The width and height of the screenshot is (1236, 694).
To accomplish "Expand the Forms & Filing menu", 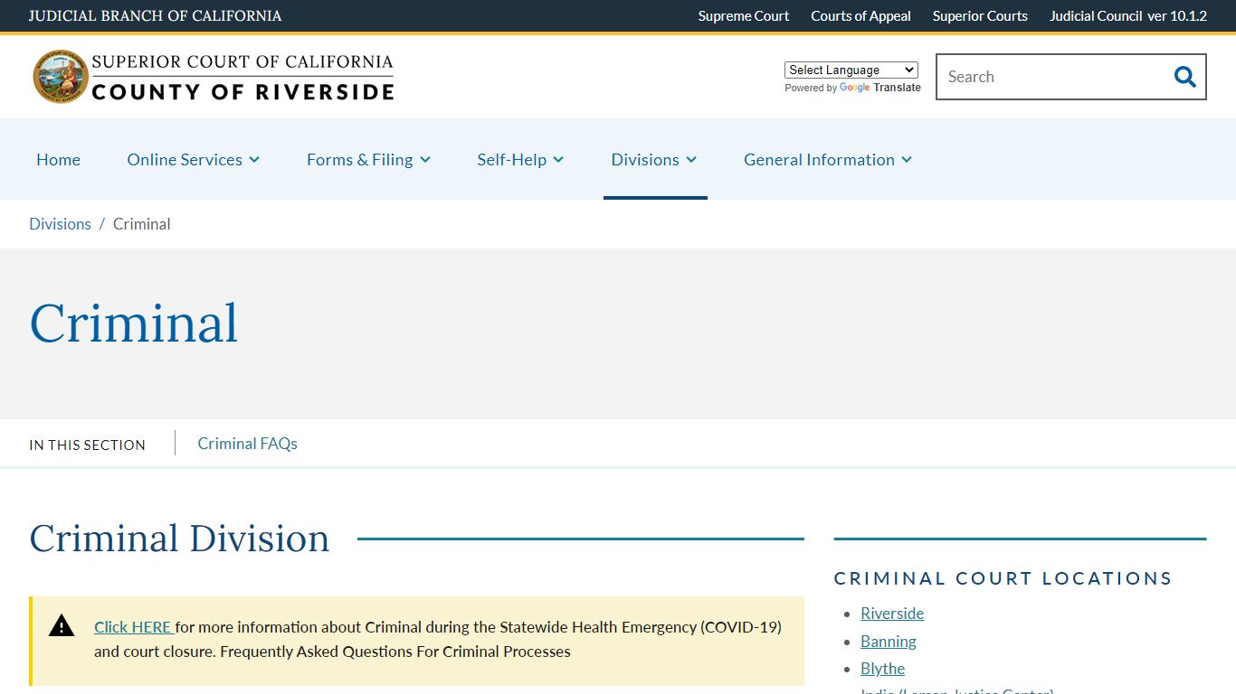I will click(368, 159).
